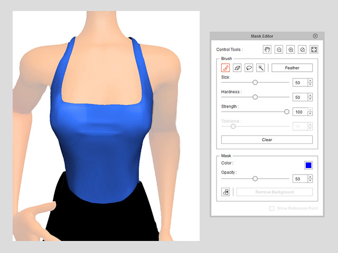Image resolution: width=338 pixels, height=253 pixels.
Task: Click the Clear button
Action: tap(267, 140)
